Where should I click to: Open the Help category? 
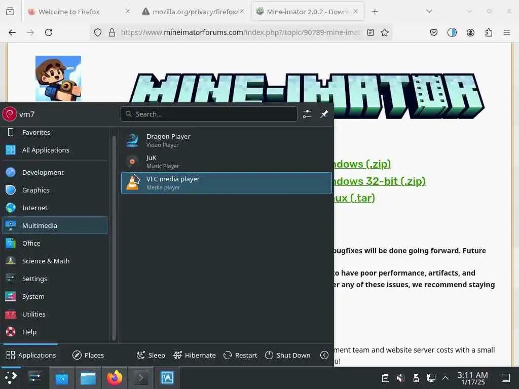click(x=55, y=332)
